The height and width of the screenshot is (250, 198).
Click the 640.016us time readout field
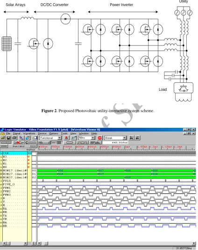[115, 142]
